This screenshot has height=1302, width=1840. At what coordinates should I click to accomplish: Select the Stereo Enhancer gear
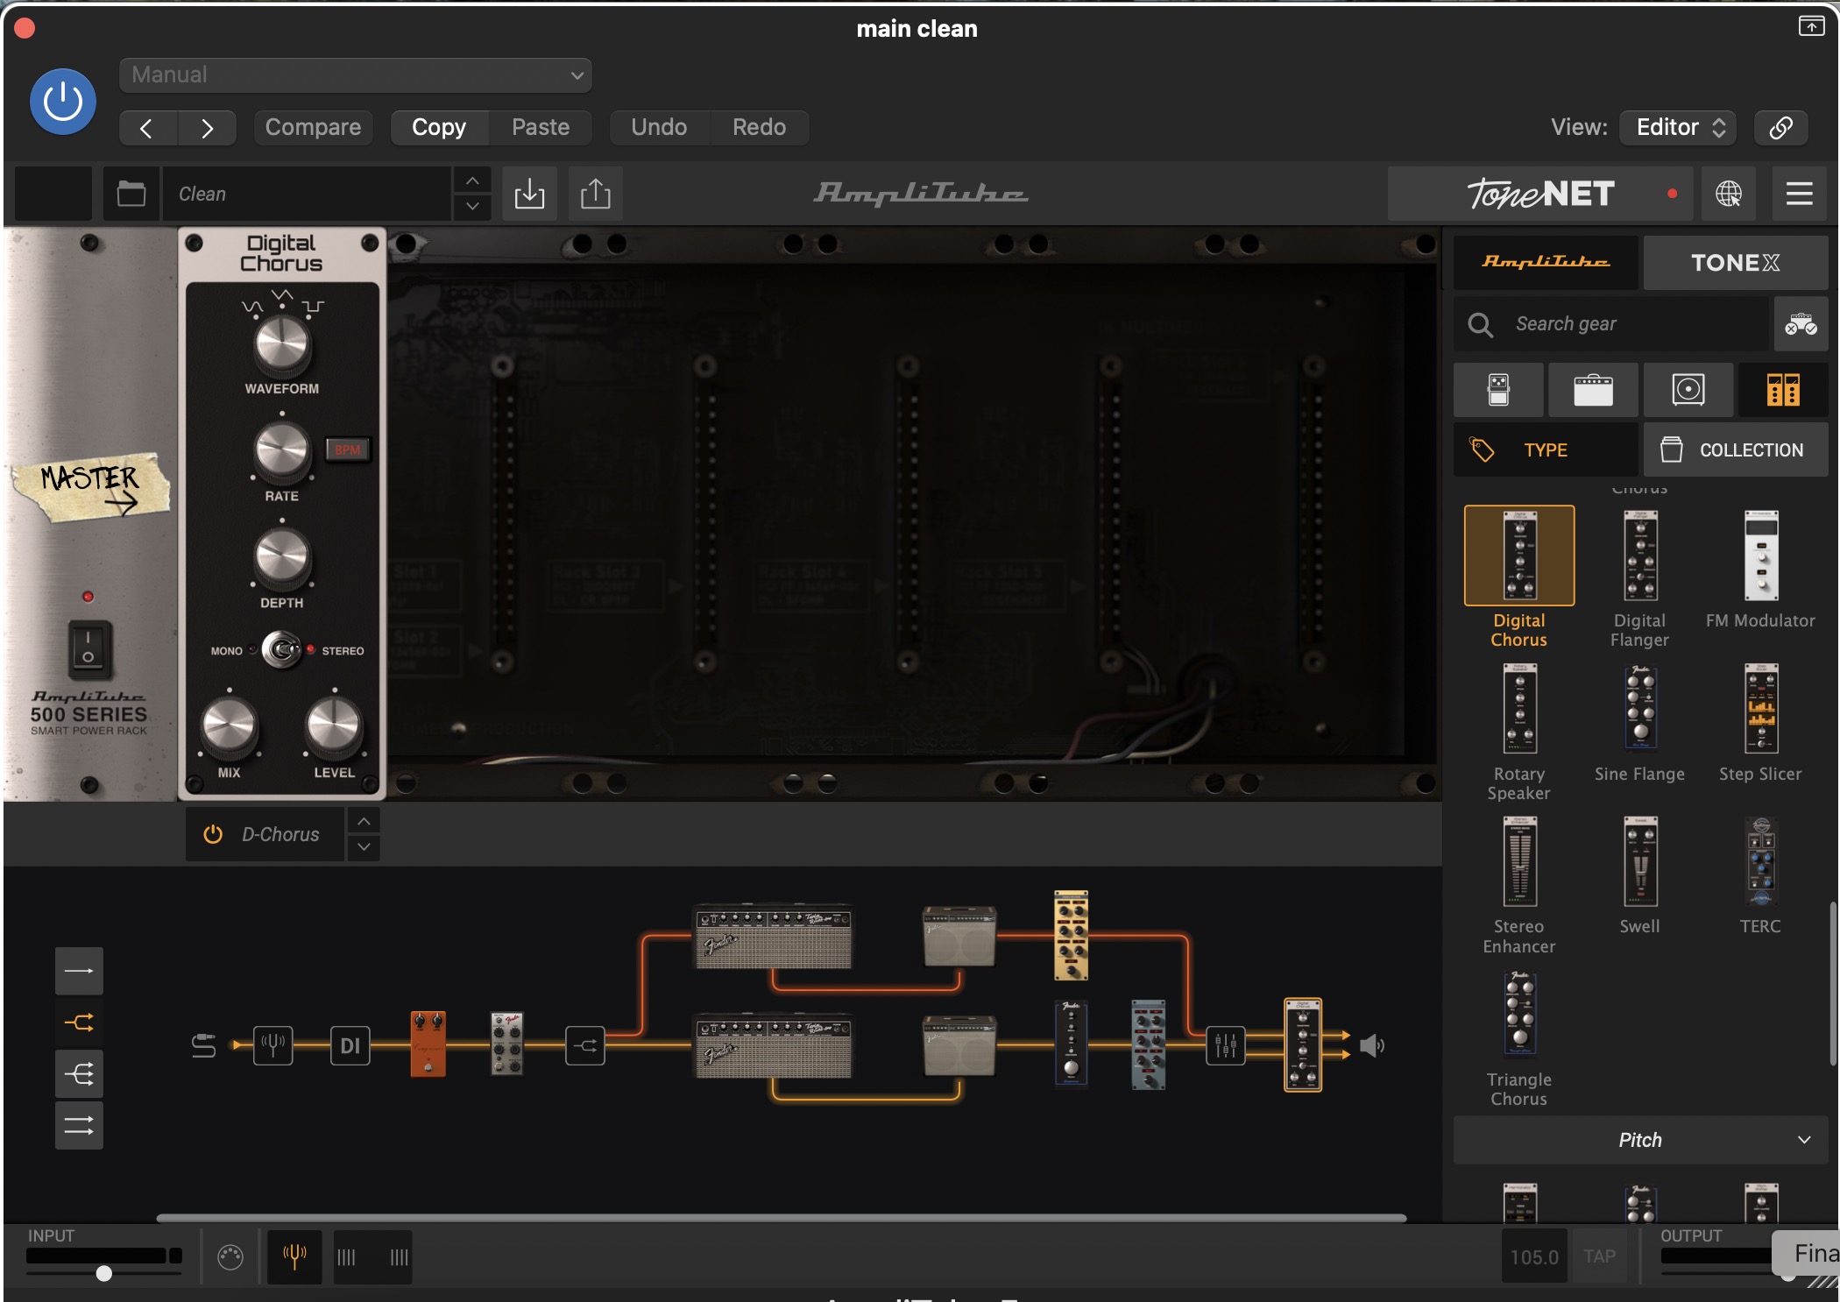(1519, 862)
